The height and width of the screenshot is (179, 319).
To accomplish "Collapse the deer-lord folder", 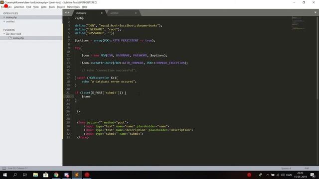I will (4, 34).
